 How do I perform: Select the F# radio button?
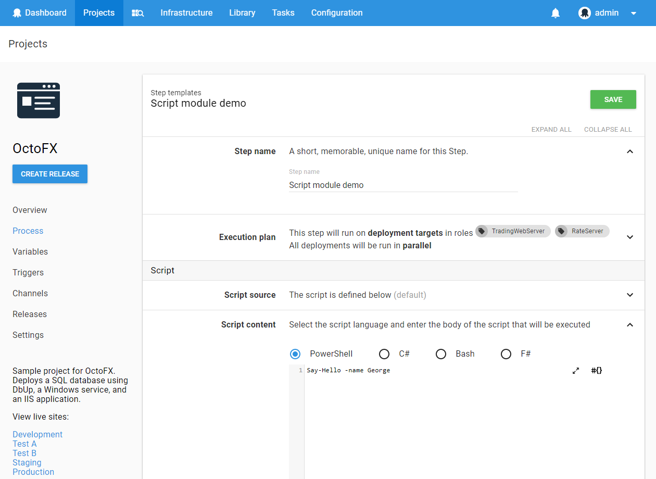[x=506, y=354]
